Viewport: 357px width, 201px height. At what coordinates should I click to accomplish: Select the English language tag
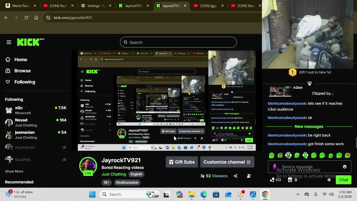pyautogui.click(x=136, y=174)
